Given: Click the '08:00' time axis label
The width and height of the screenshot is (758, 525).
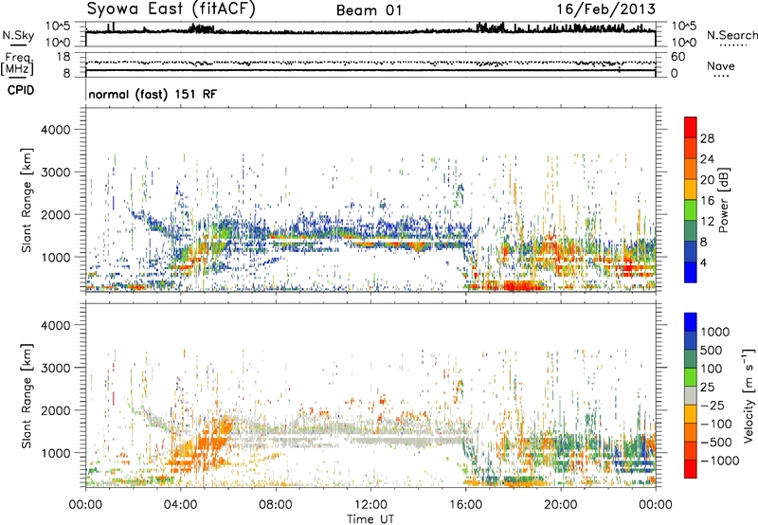Looking at the screenshot, I should point(276,505).
